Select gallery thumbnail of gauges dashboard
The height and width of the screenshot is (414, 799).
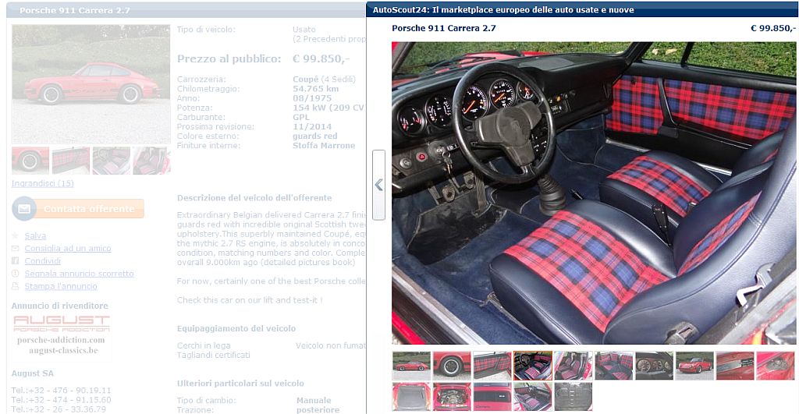(x=655, y=366)
